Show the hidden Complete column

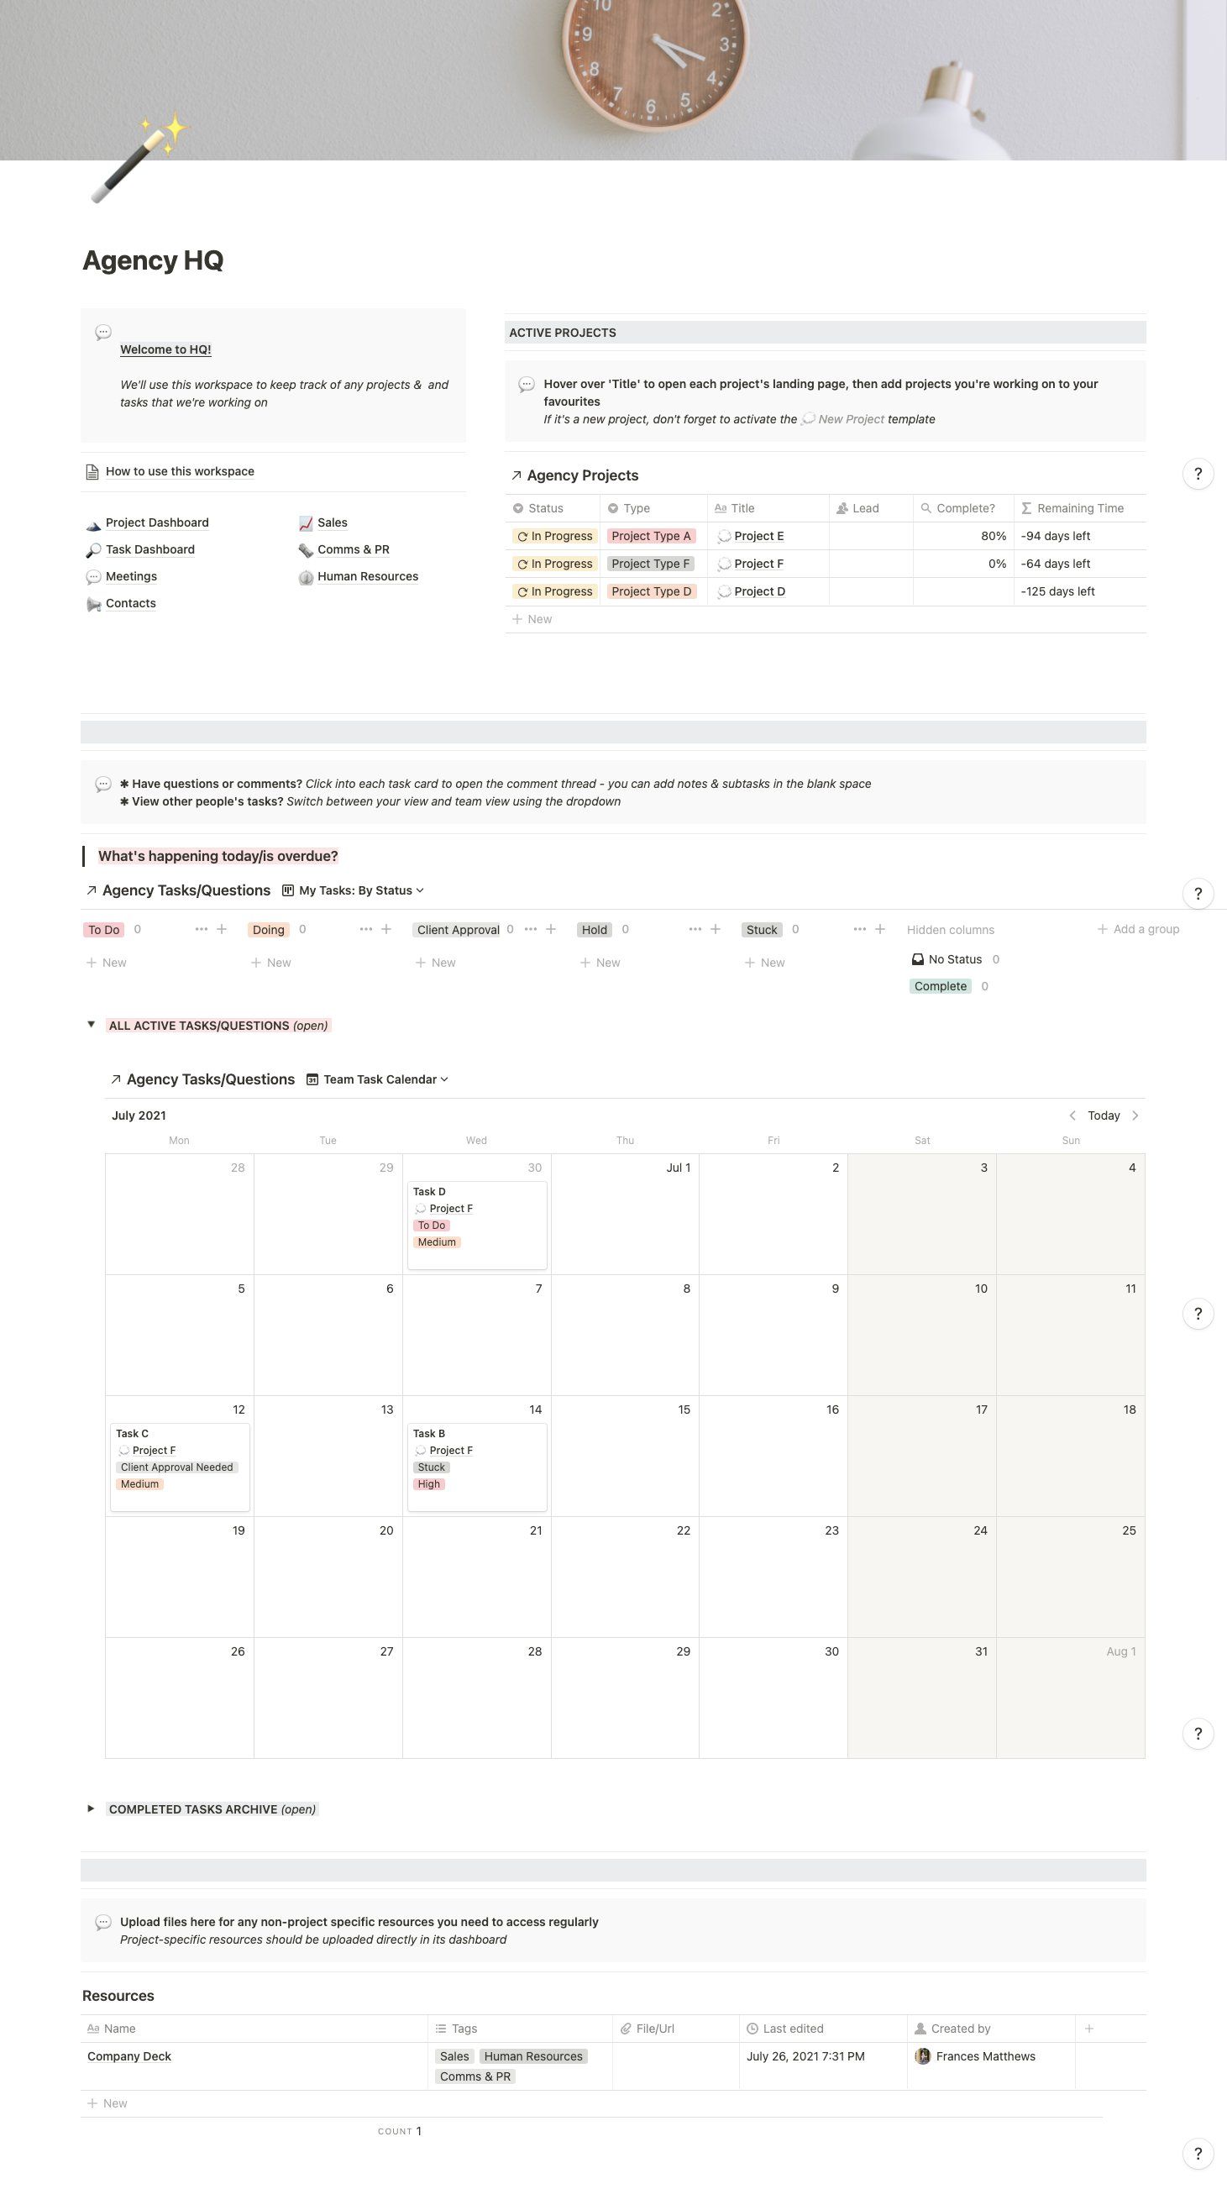(x=941, y=987)
